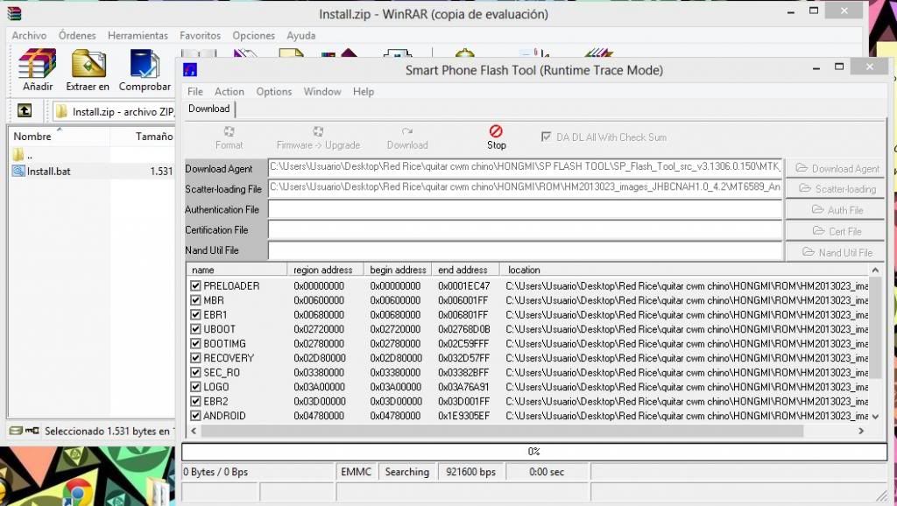The image size is (897, 506).
Task: Stop the flashing operation
Action: (x=497, y=138)
